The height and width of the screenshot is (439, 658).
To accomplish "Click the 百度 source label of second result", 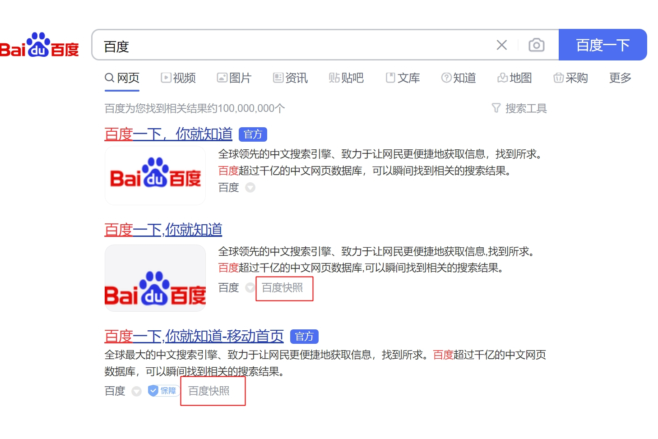I will point(228,287).
